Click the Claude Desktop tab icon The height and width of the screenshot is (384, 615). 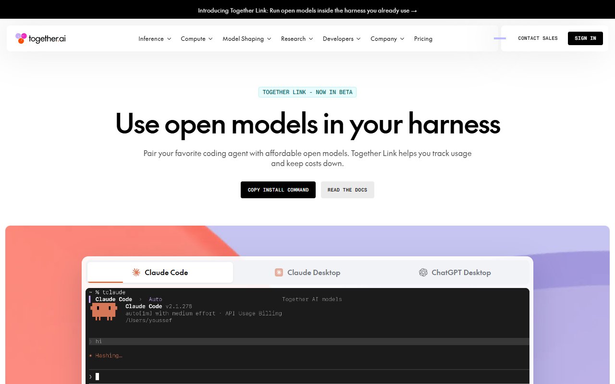279,272
